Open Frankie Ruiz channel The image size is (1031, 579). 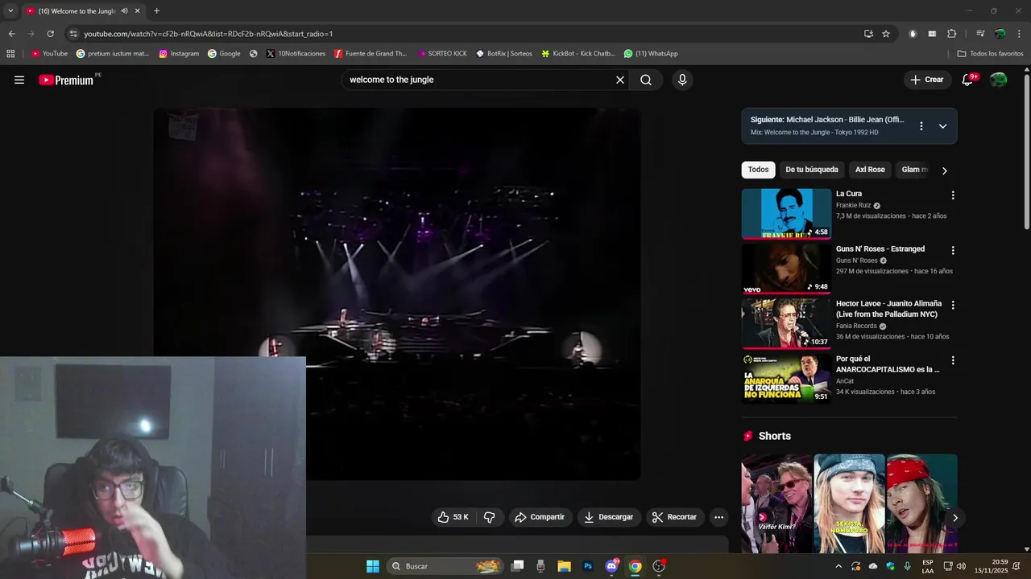pos(853,205)
